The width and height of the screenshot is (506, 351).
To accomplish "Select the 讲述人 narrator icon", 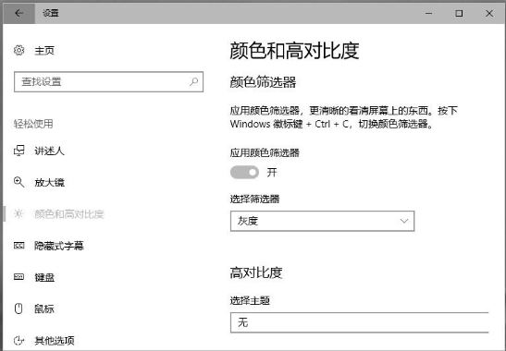I will pyautogui.click(x=19, y=151).
